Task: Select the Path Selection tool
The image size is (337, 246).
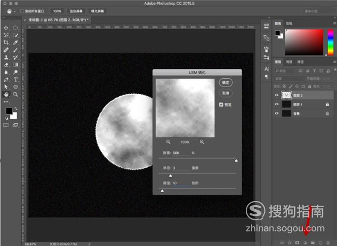Action: pos(6,87)
